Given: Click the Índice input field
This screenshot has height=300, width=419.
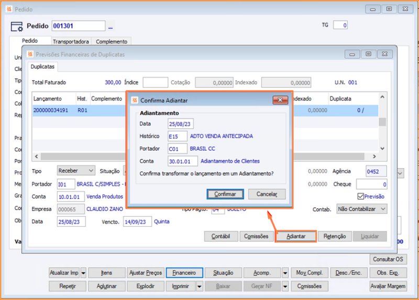Looking at the screenshot, I should 155,82.
